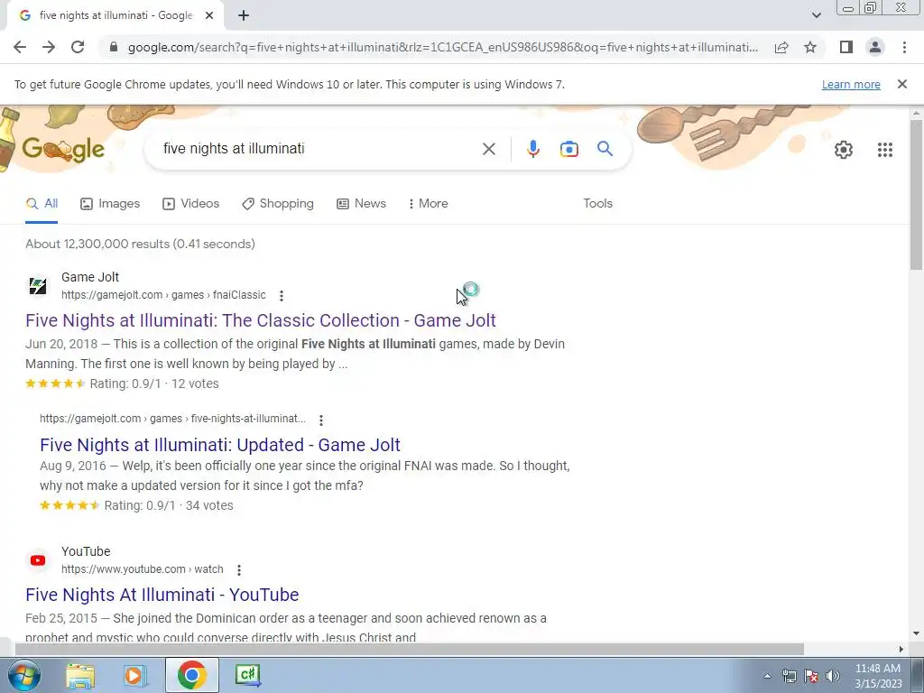Open Google quick settings gear

(844, 150)
